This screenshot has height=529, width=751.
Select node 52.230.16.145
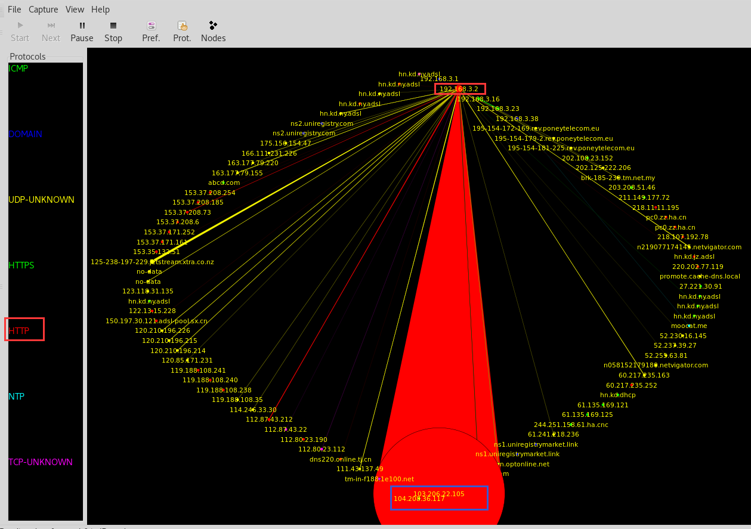click(x=683, y=336)
